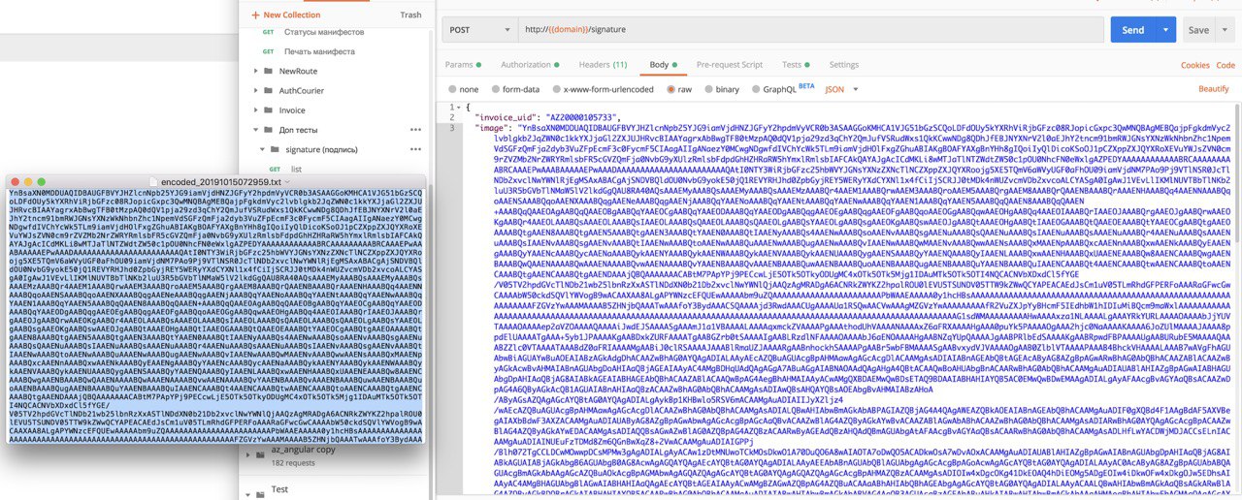Open the more options dots for signature (подпись)
This screenshot has width=1242, height=500.
tap(415, 149)
